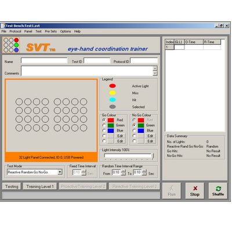Open the Pre Sets menu
This screenshot has width=232, height=232.
(50, 31)
